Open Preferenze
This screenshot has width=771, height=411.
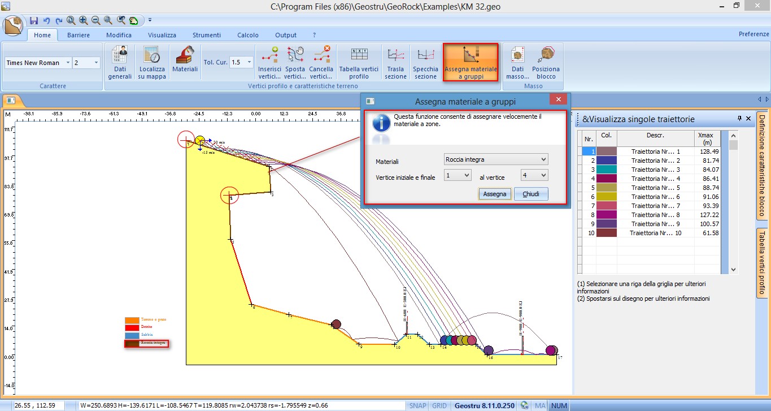[753, 34]
